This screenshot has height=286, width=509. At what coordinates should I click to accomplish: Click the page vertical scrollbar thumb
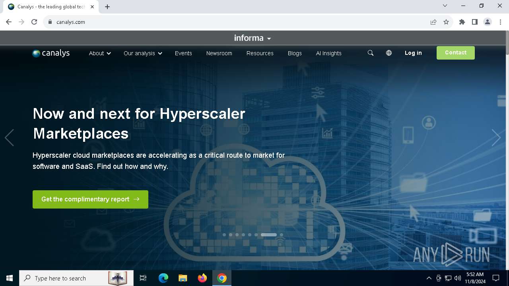pos(507,43)
